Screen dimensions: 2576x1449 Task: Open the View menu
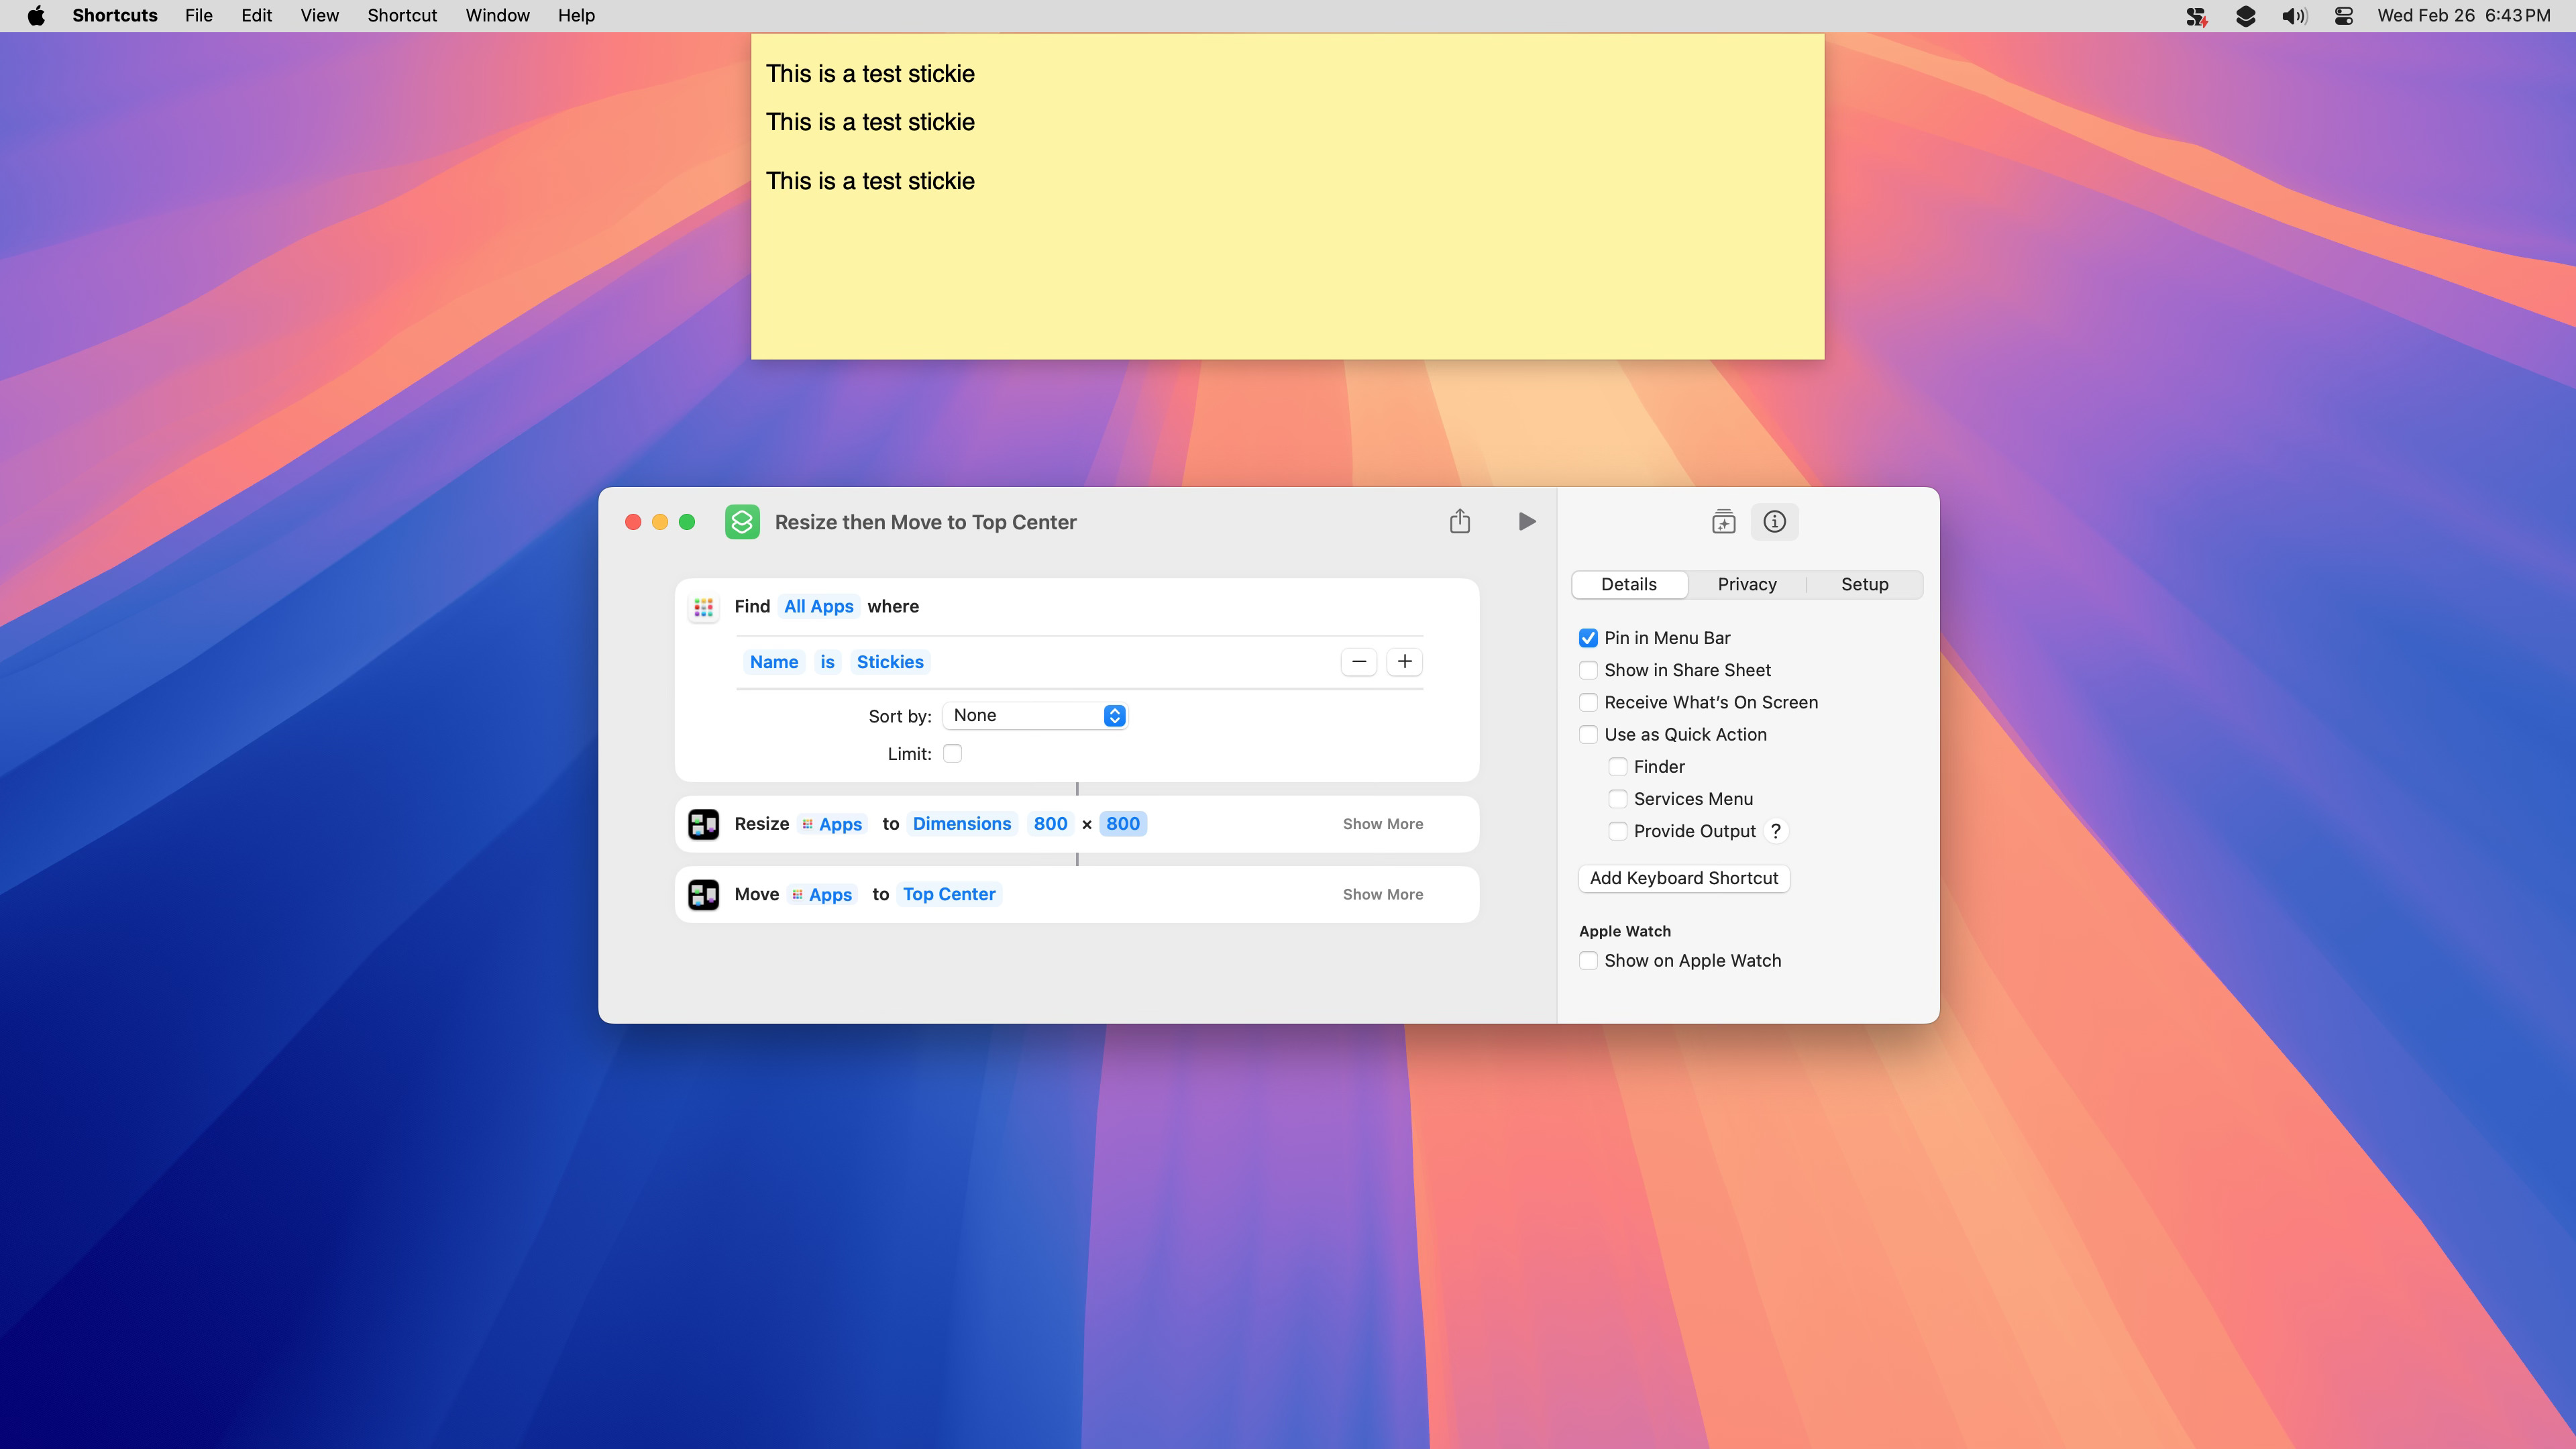pos(320,15)
